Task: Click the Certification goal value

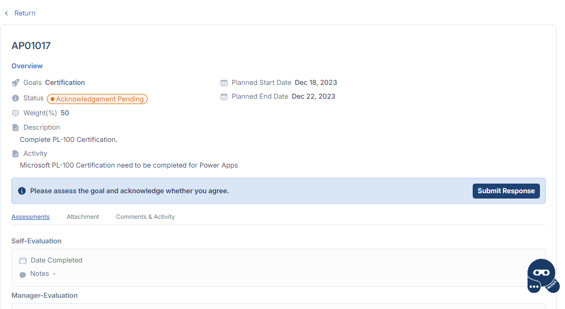Action: (65, 83)
